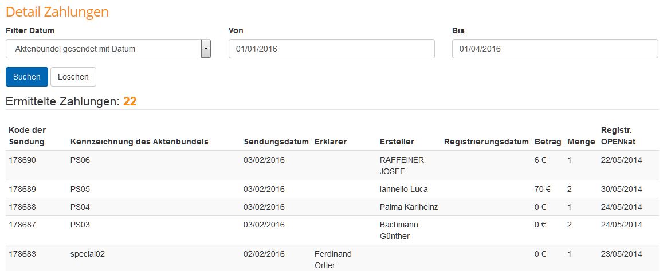Click the Betrag column header
Viewport: 671px width, 271px height.
pos(548,142)
